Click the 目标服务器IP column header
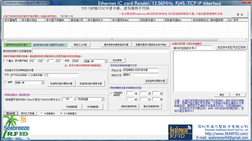The width and height of the screenshot is (252, 141). [x=151, y=20]
